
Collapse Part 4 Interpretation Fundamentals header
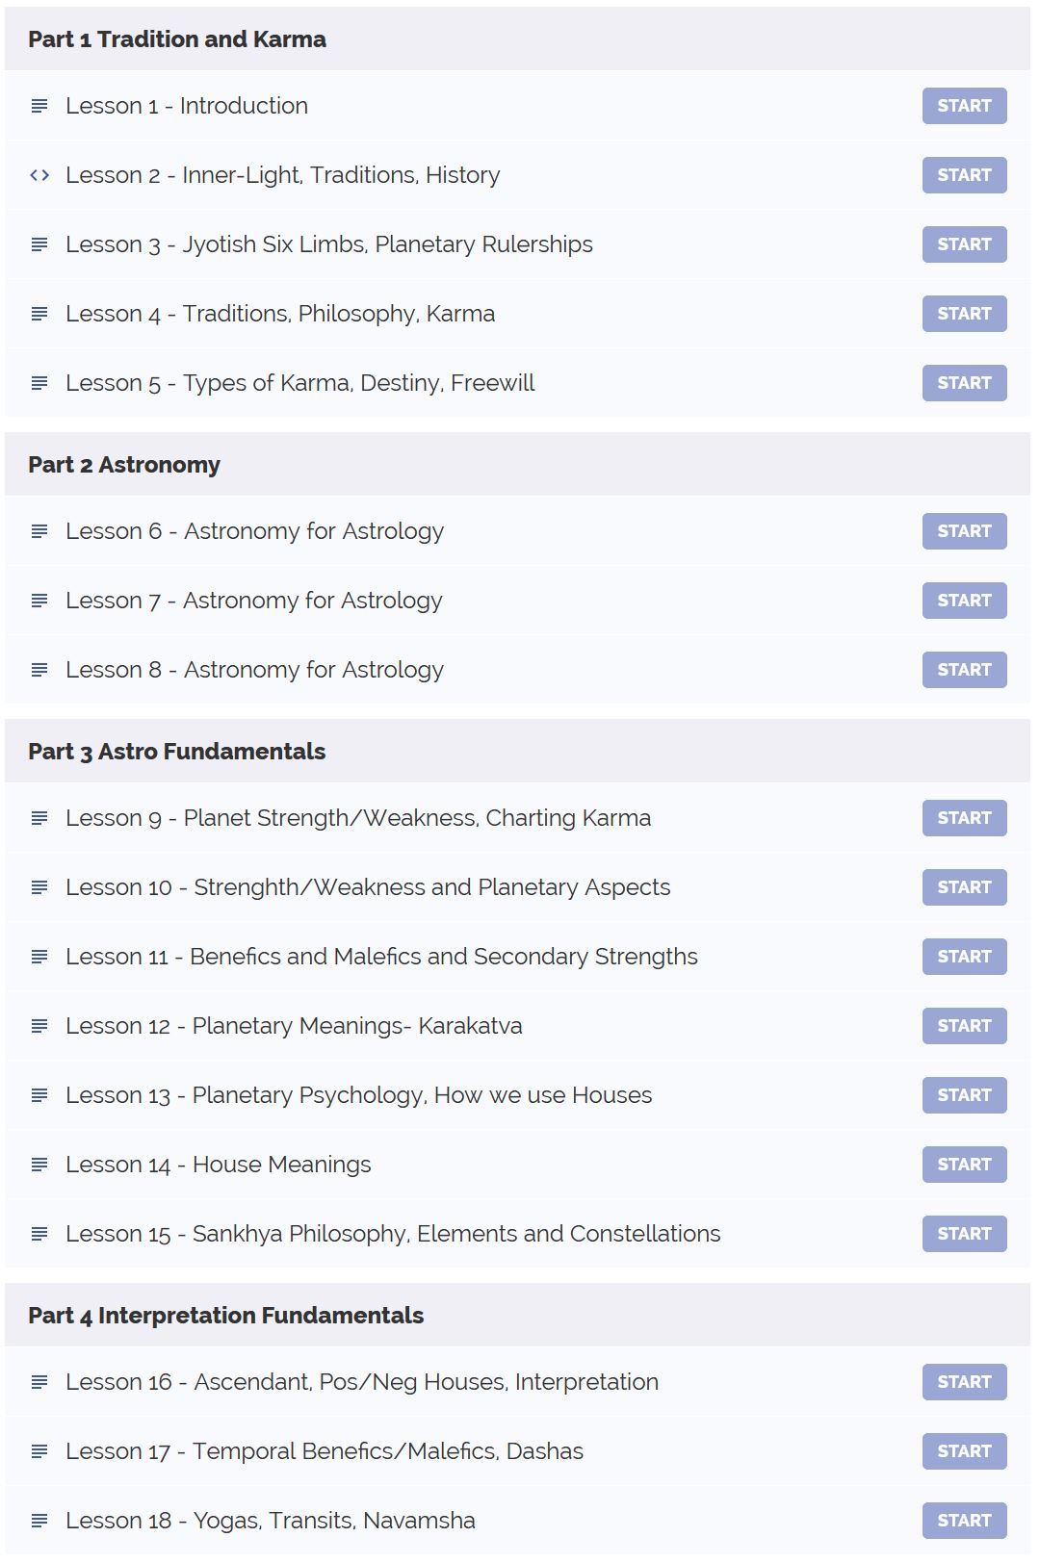click(x=517, y=1315)
